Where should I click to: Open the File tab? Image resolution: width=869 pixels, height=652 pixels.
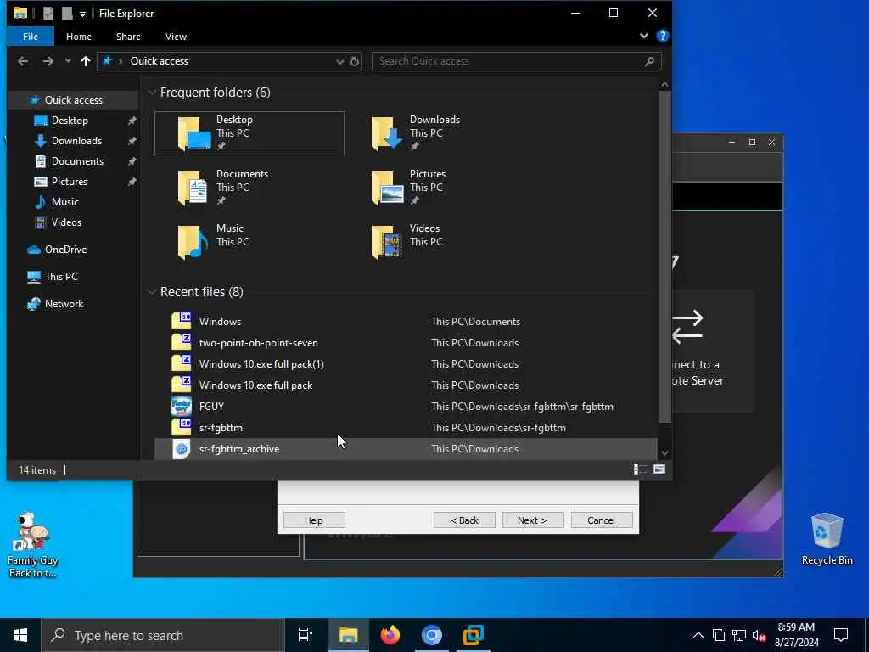click(x=31, y=37)
